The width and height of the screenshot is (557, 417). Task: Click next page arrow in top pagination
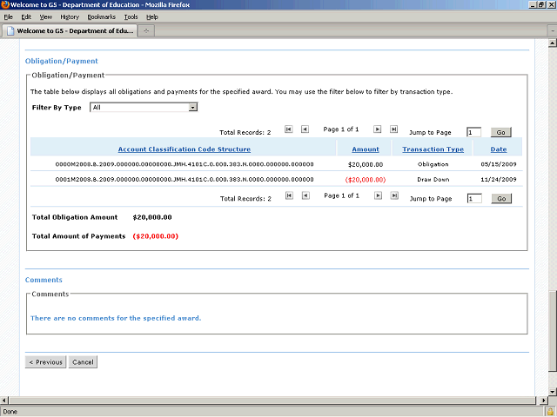378,129
